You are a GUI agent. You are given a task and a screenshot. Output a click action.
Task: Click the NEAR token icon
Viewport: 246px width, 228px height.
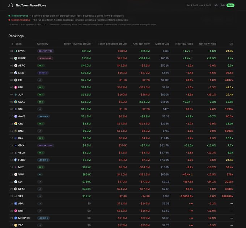[16, 189]
